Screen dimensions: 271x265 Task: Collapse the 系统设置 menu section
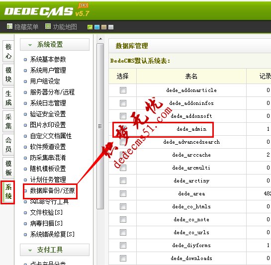pyautogui.click(x=55, y=45)
